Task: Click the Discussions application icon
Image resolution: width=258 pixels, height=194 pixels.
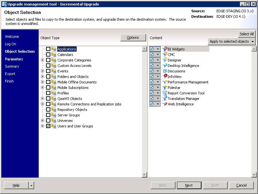Action: pyautogui.click(x=165, y=71)
